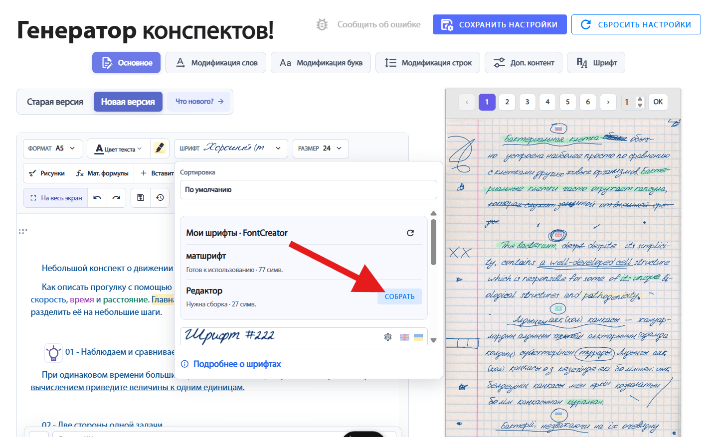The image size is (714, 437).
Task: Open the 'Сообщить об ошибке' link
Action: [x=378, y=24]
